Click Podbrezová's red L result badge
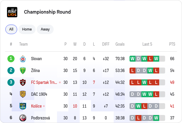182x123 pixels. click(x=138, y=118)
